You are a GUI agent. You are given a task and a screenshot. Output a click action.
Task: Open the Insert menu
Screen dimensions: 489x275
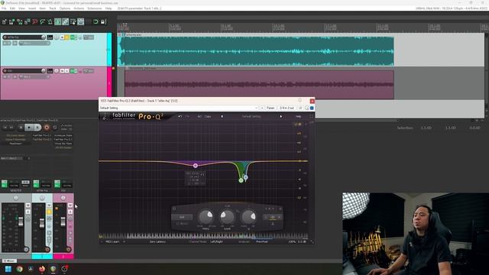pos(32,8)
